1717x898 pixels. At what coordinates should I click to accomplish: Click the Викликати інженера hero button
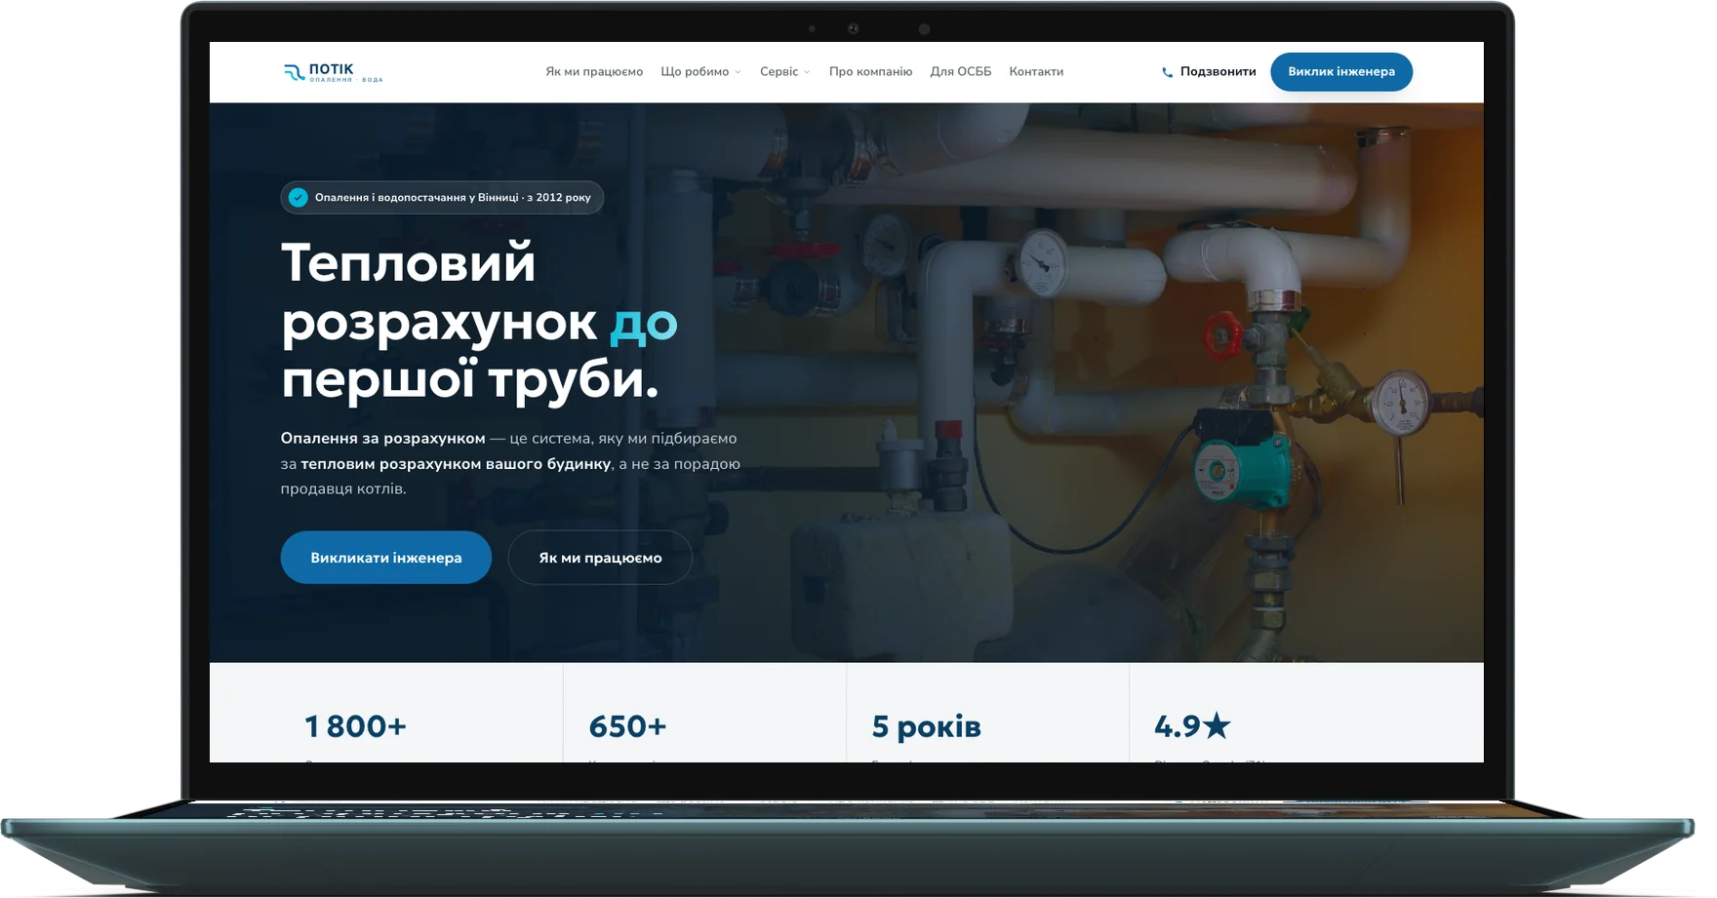tap(386, 558)
